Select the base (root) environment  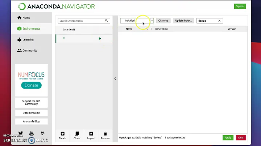[x=84, y=30]
